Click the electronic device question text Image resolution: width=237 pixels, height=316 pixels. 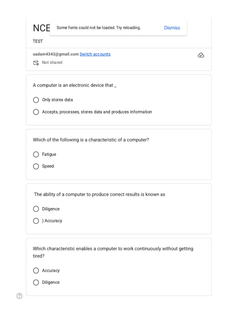coord(75,85)
